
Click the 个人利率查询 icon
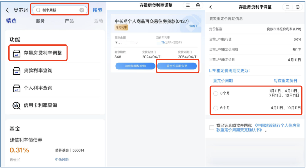[x=17, y=88]
